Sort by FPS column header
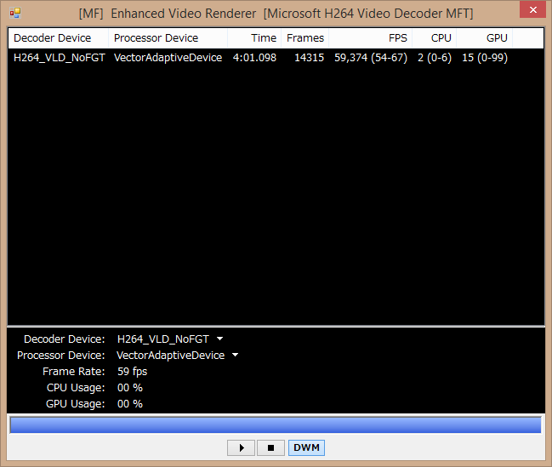Viewport: 552px width, 467px height. point(370,38)
